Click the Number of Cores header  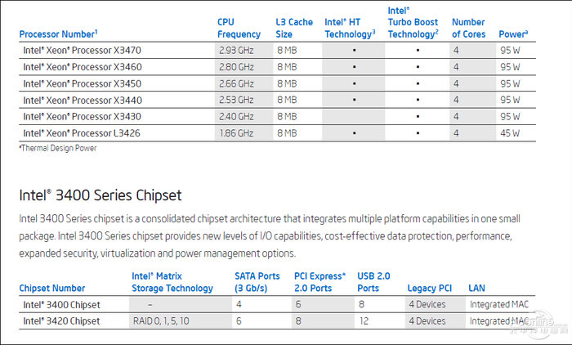tap(468, 29)
